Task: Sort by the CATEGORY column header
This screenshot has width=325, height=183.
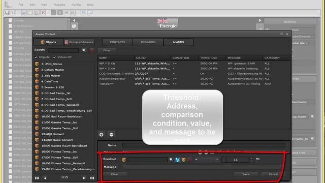Action: (276, 57)
